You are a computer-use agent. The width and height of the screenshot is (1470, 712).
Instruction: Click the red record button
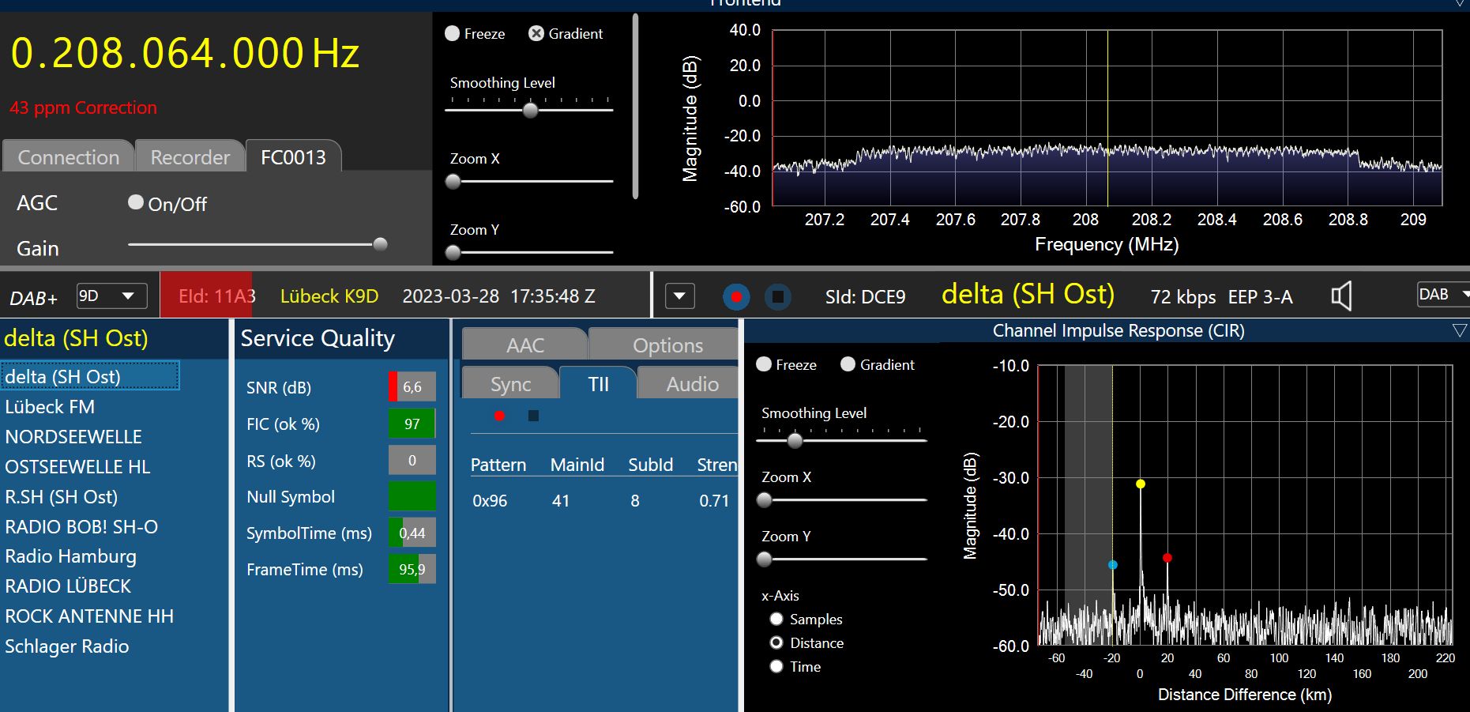[736, 297]
